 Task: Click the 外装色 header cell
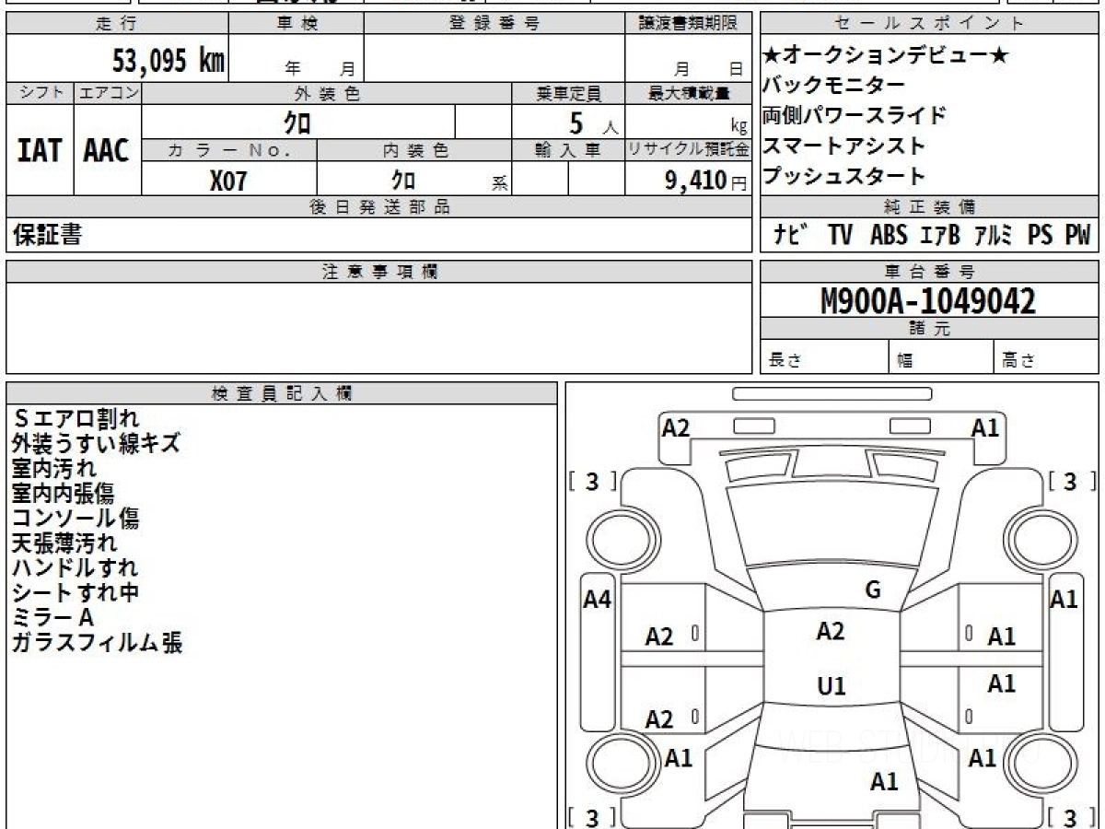coord(327,93)
